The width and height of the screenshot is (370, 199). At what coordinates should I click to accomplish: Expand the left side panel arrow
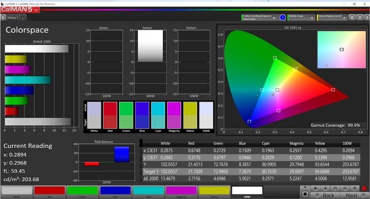click(x=3, y=17)
